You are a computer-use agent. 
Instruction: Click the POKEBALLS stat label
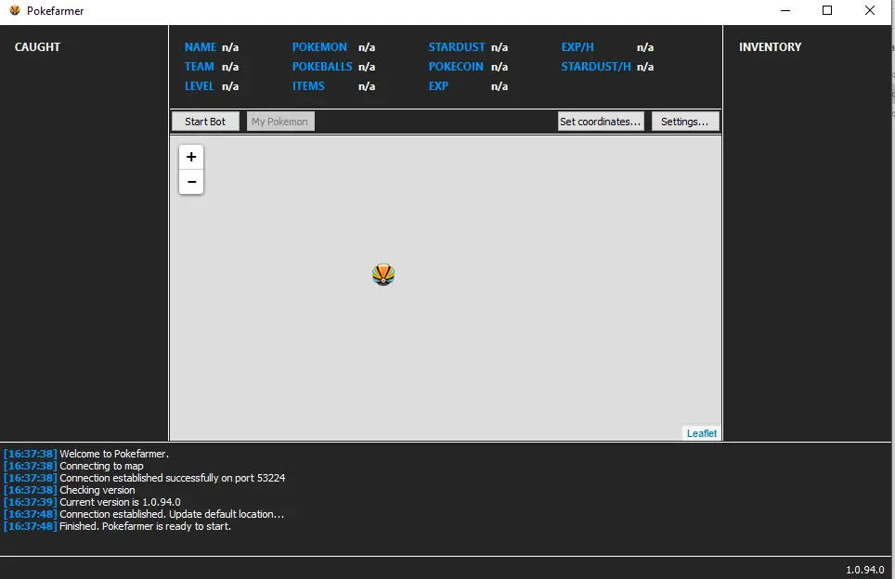pyautogui.click(x=322, y=67)
